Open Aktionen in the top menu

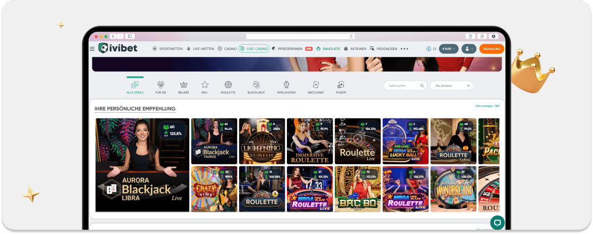[x=355, y=49]
